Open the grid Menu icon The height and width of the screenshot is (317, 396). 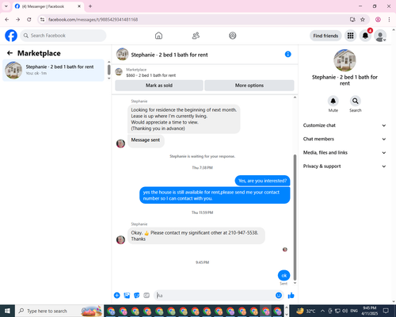coord(350,36)
